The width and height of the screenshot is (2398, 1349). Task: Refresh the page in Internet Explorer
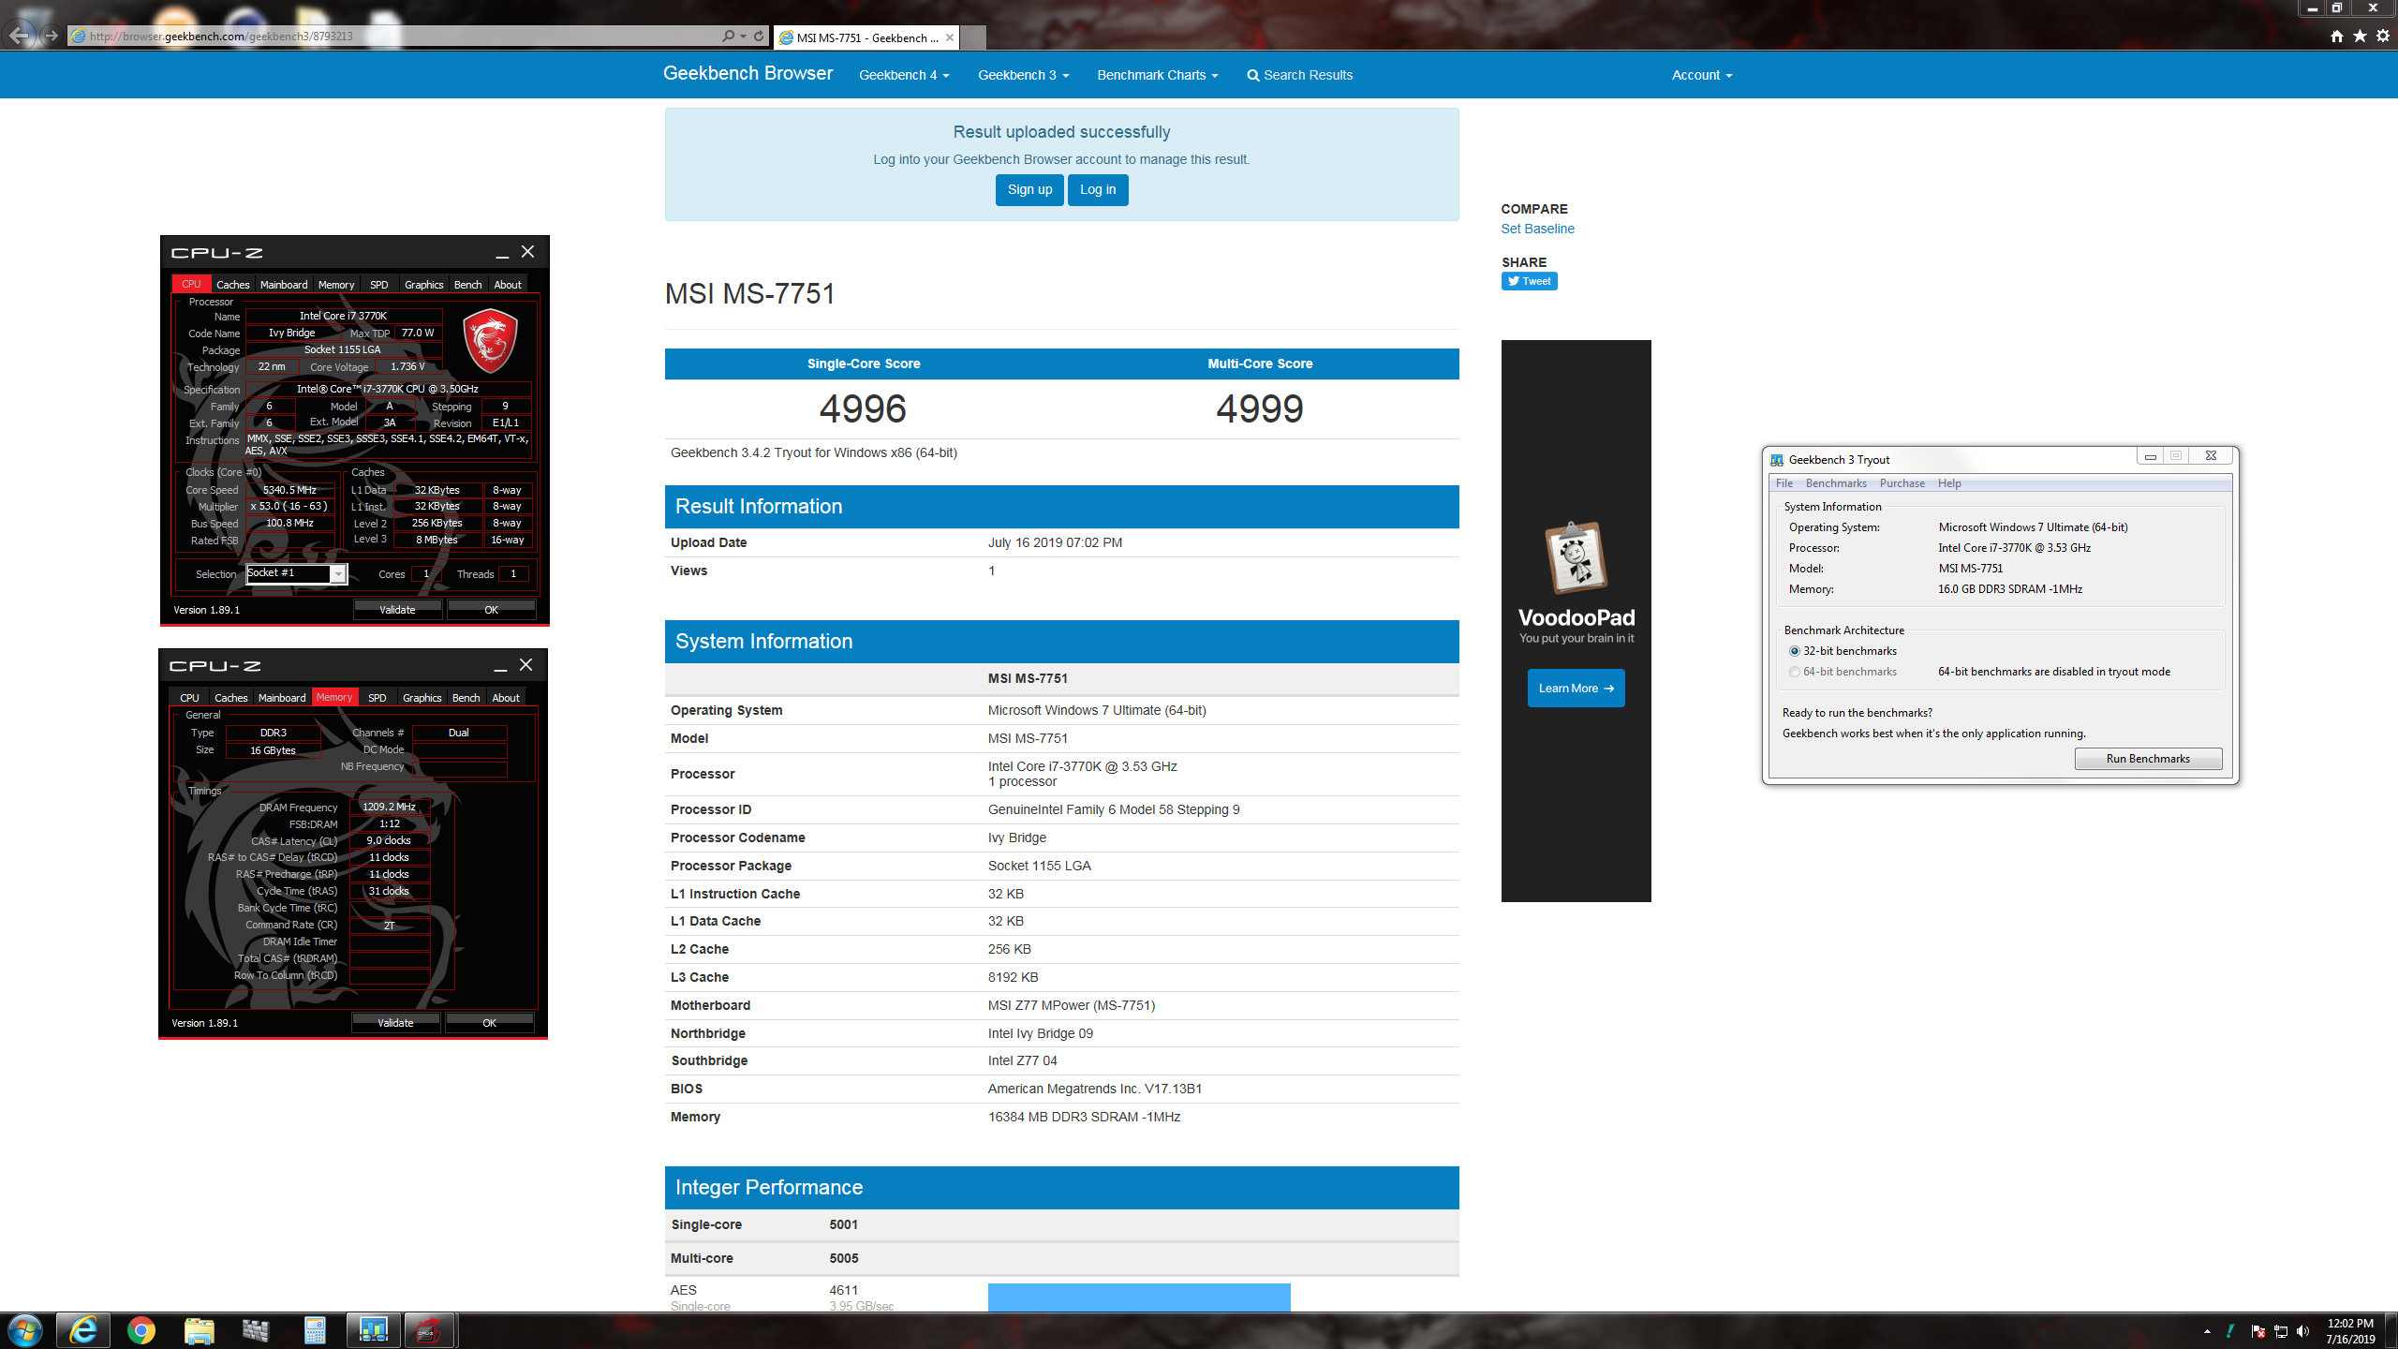(x=759, y=36)
